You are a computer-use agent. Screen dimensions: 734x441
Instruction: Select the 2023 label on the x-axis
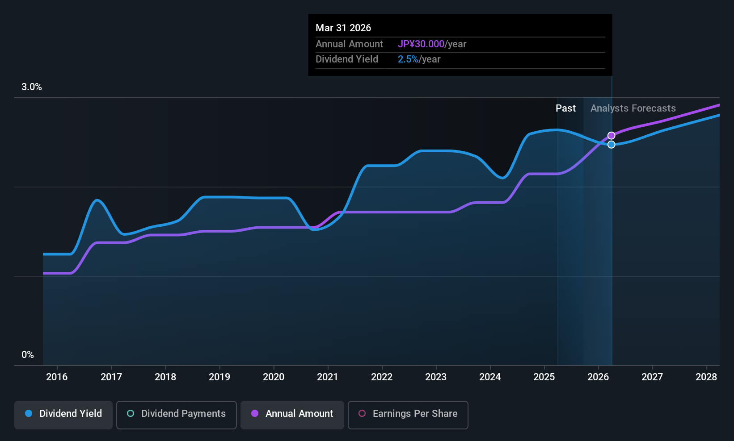436,377
